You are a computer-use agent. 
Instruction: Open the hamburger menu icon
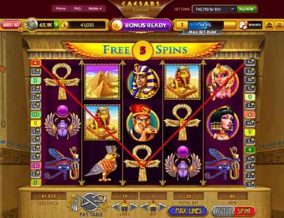click(279, 25)
